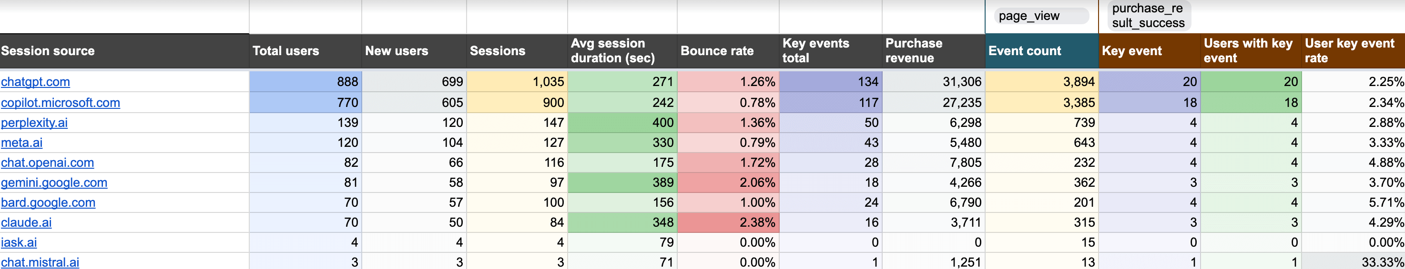Select perplexity.ai key events total 50
The width and height of the screenshot is (1405, 269).
831,123
